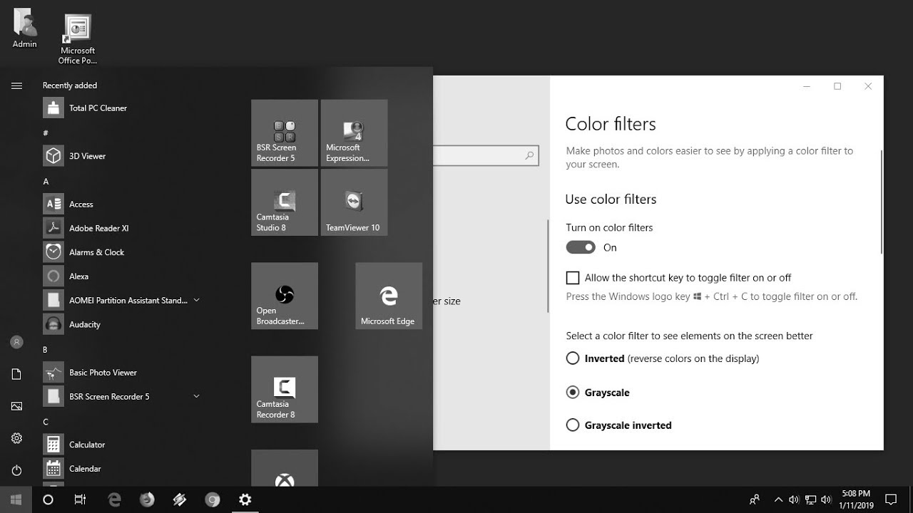The height and width of the screenshot is (513, 913).
Task: Click the Recently added heading
Action: (x=70, y=85)
